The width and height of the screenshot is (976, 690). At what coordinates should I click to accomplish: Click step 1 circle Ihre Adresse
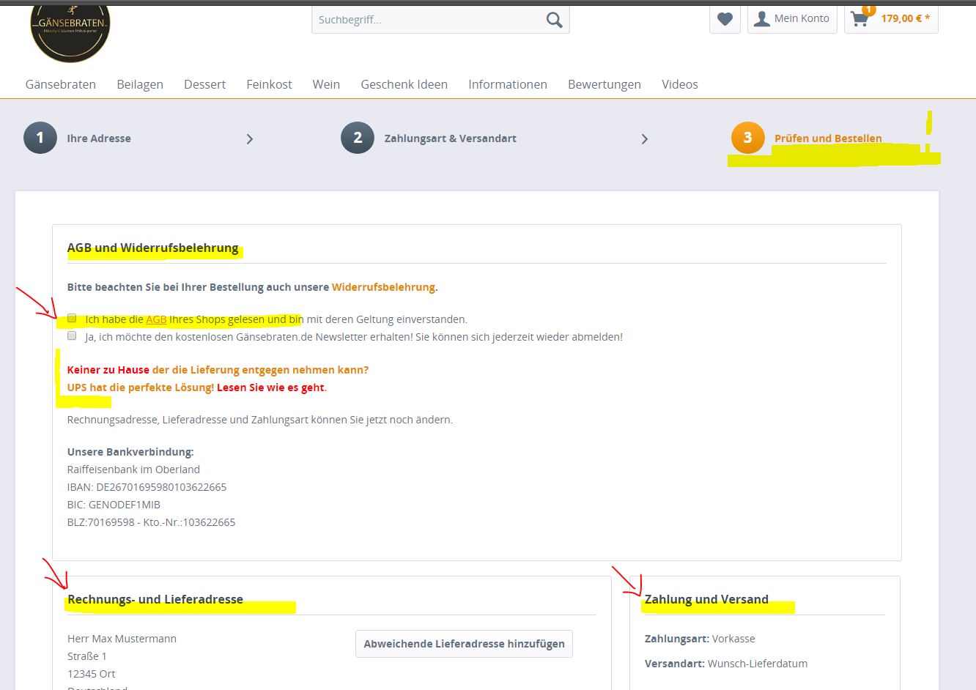coord(40,138)
